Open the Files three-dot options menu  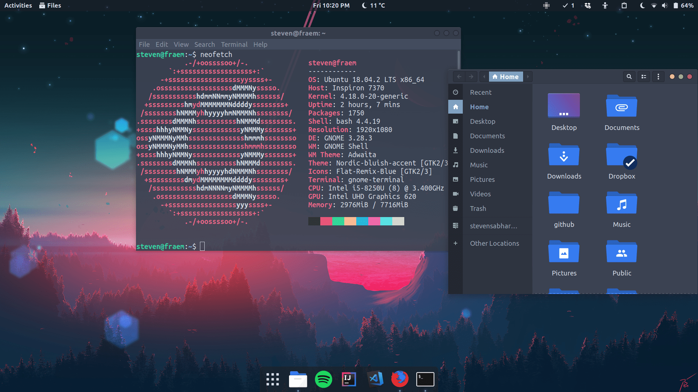pos(658,77)
